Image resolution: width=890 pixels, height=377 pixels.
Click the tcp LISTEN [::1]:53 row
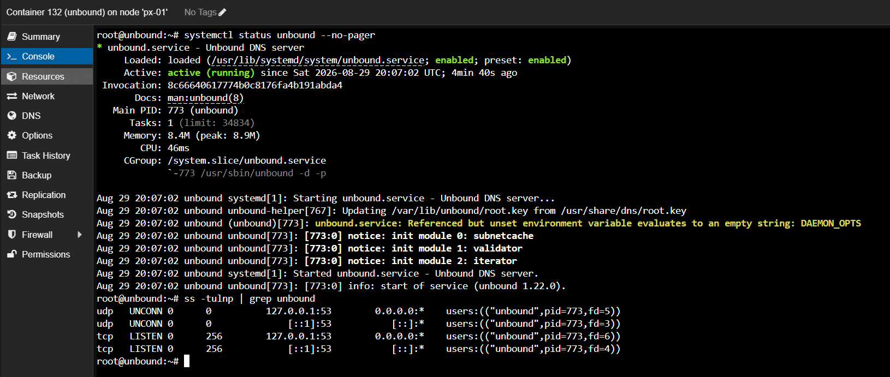click(359, 349)
